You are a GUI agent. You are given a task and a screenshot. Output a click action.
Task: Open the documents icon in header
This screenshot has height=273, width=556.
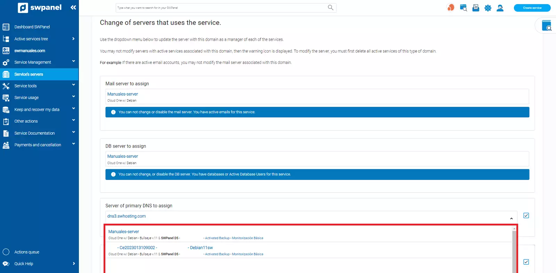click(476, 8)
